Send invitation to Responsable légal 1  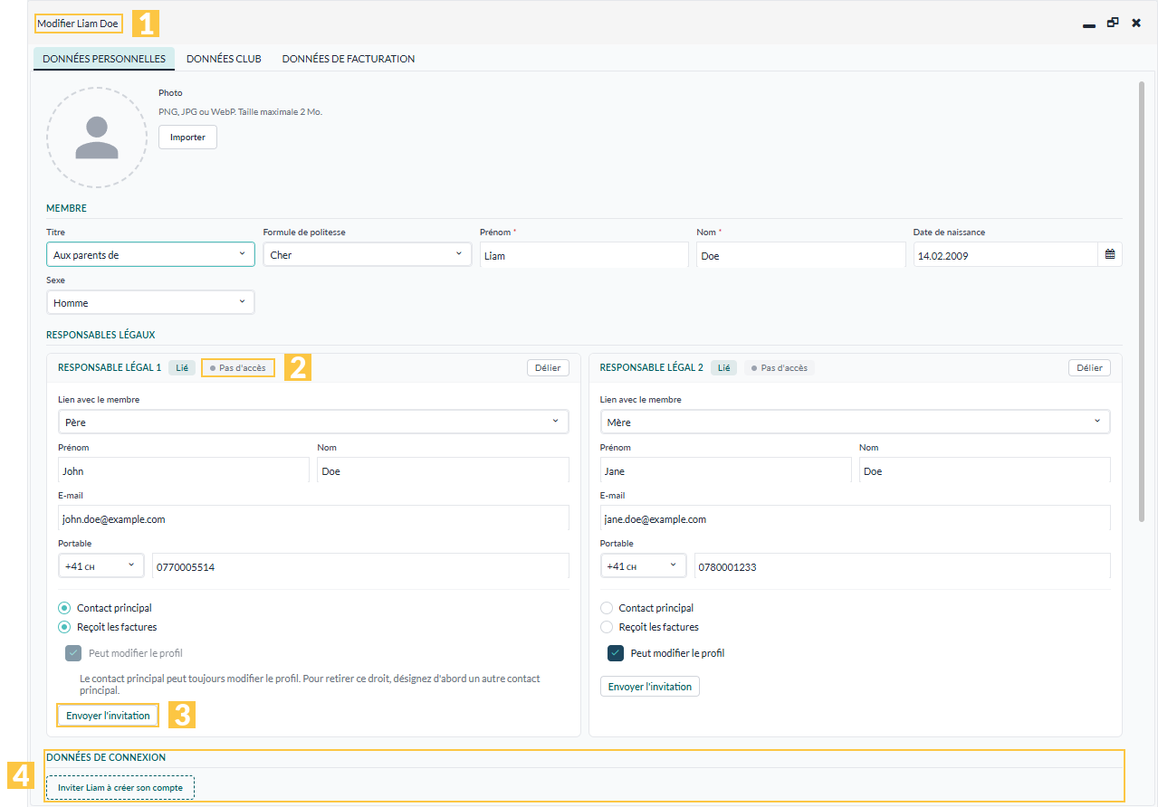[x=108, y=716]
